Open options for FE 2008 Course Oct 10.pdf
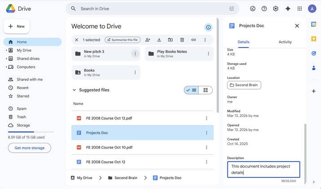This screenshot has height=189, width=321. pyautogui.click(x=206, y=147)
